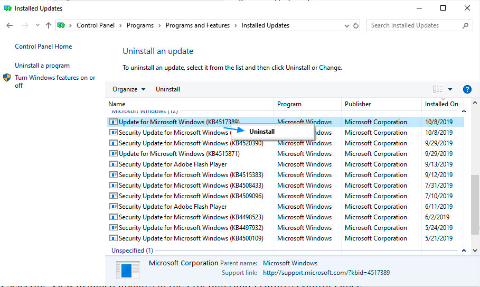Open the Help question mark icon

(x=467, y=89)
